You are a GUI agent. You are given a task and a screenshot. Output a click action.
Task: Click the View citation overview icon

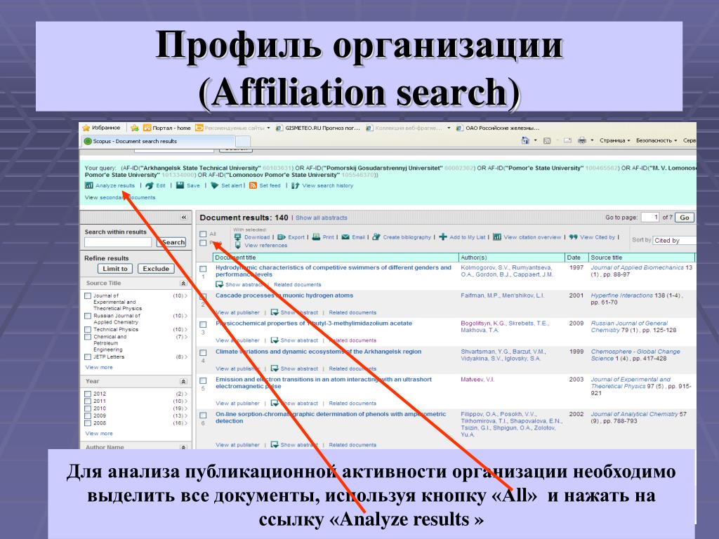(x=497, y=237)
